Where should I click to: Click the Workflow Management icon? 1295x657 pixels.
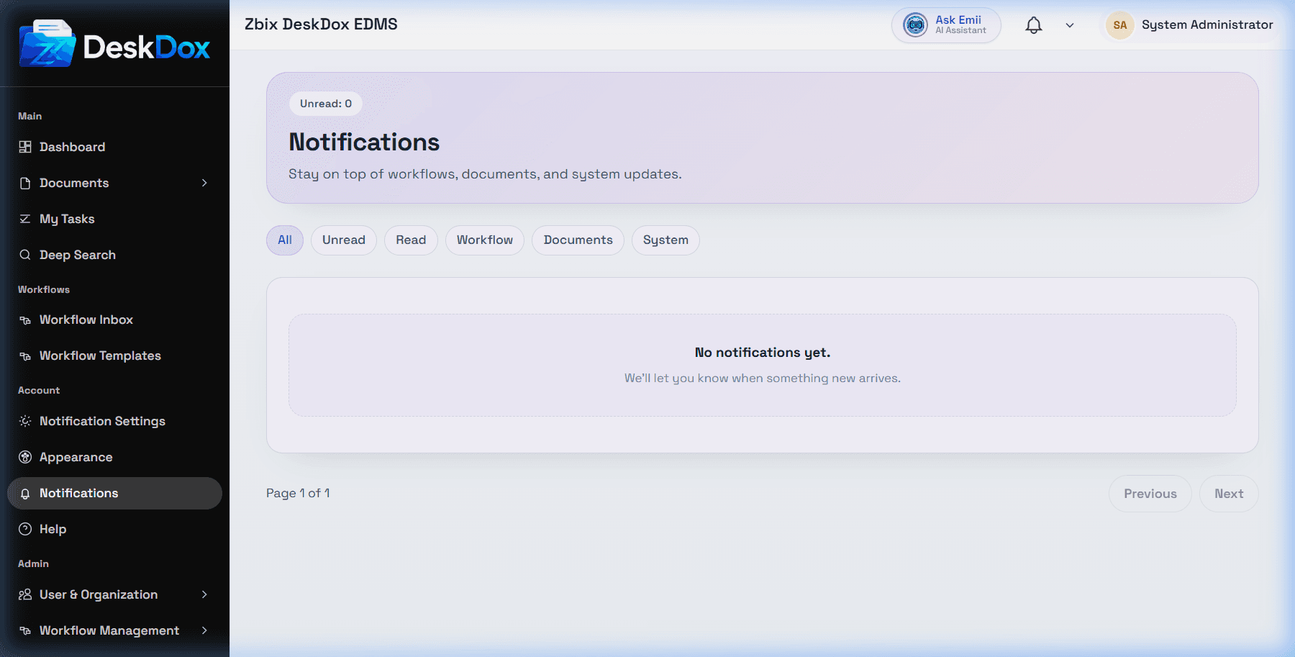point(25,630)
